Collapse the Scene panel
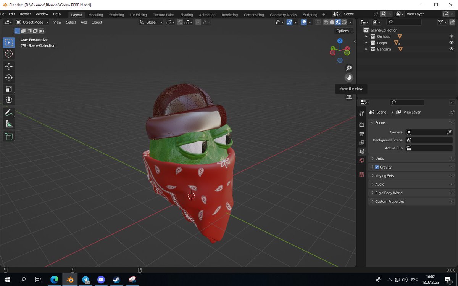The width and height of the screenshot is (458, 286). pos(412,123)
